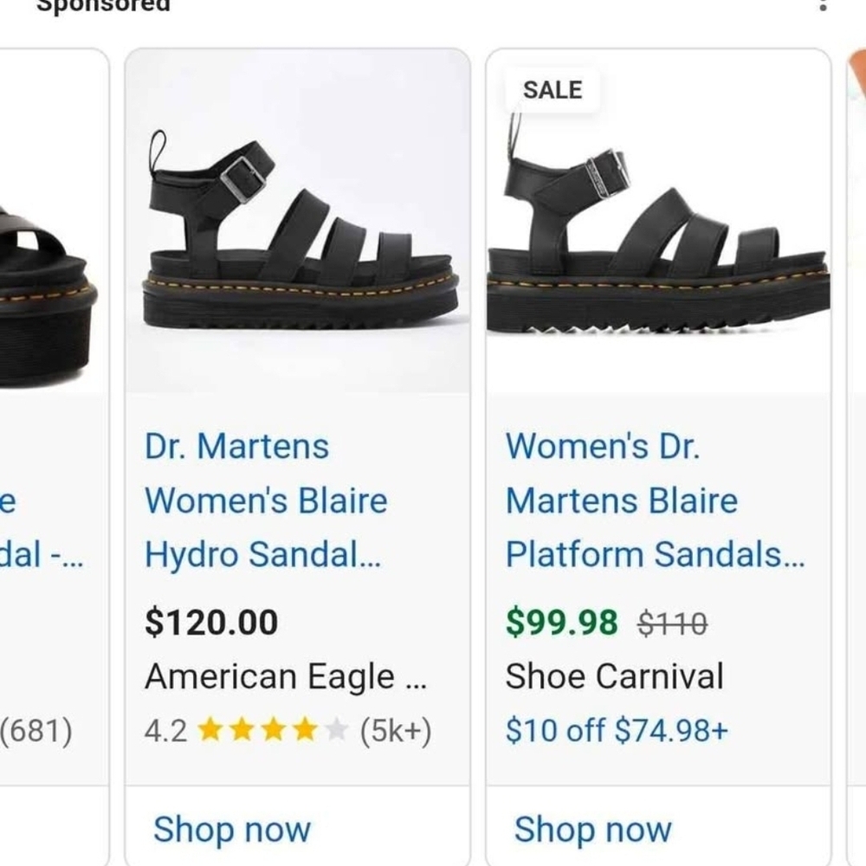The width and height of the screenshot is (866, 866).
Task: Click the (681) review count on the left card
Action: (x=36, y=730)
